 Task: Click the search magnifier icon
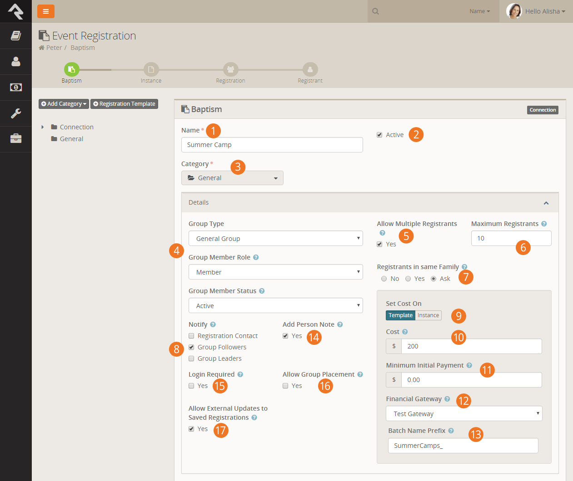tap(375, 11)
